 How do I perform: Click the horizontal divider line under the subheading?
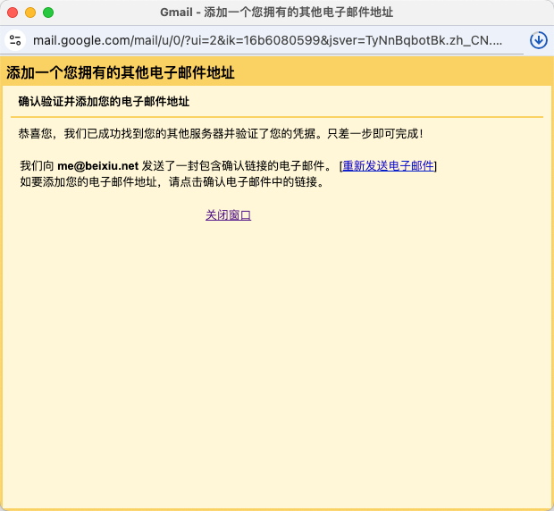pyautogui.click(x=277, y=116)
